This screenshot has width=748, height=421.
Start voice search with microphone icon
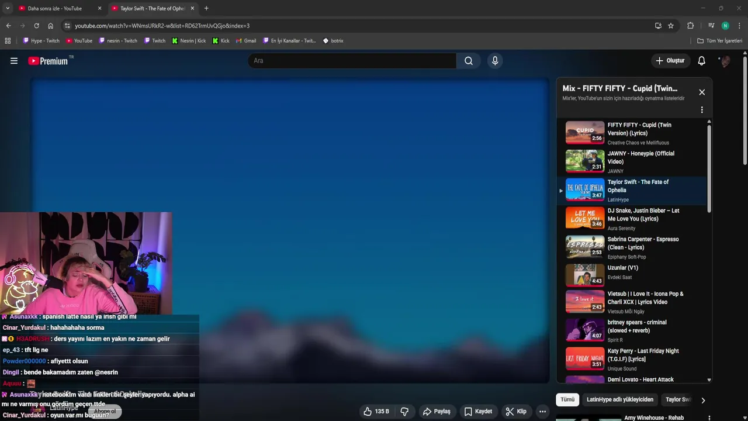click(x=495, y=61)
